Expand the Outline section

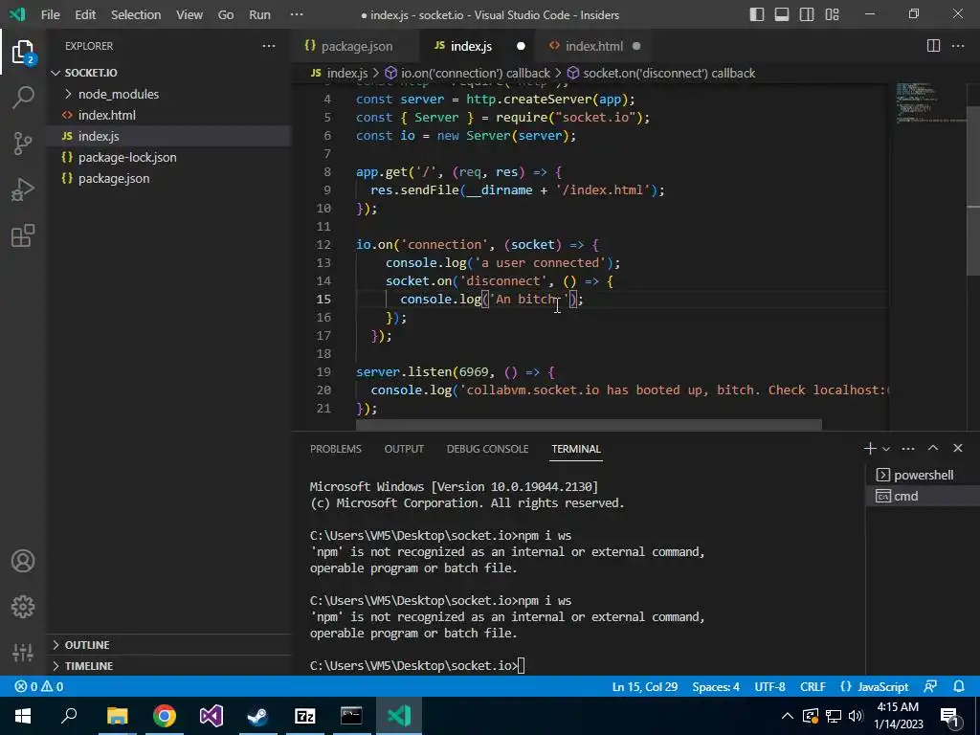(x=168, y=644)
